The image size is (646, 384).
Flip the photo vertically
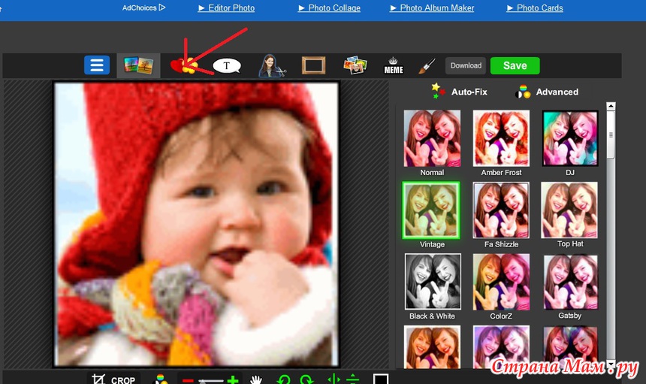[352, 379]
